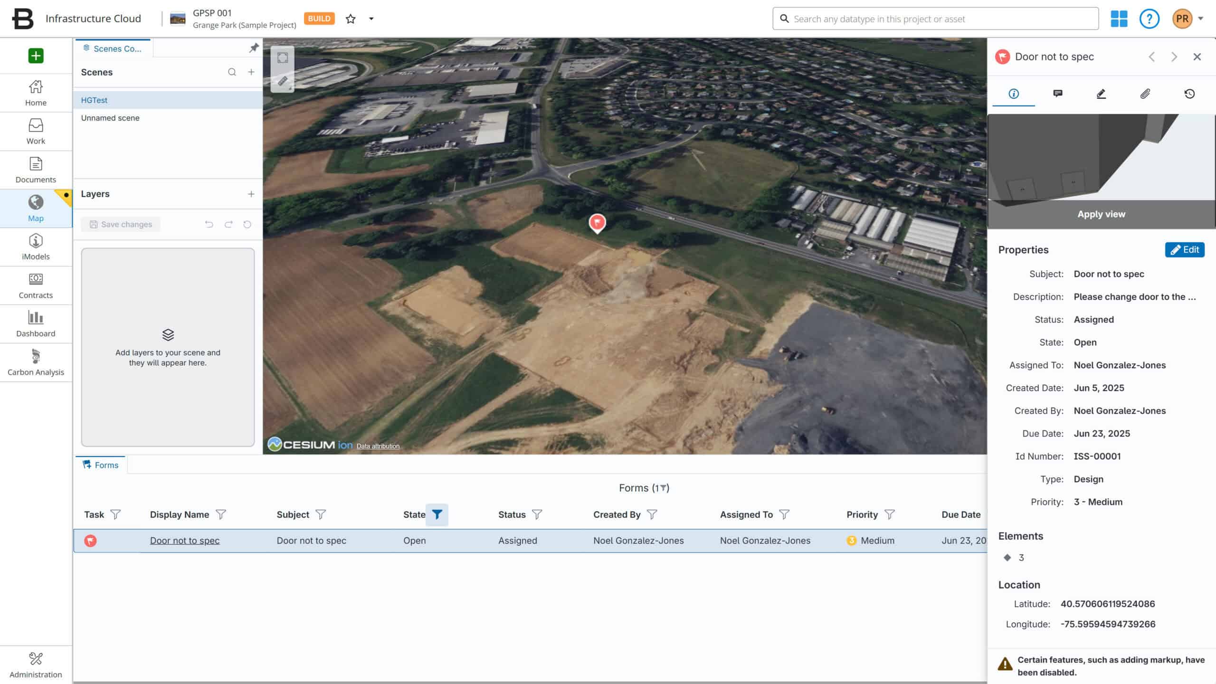1216x684 pixels.
Task: Filter the Created By column
Action: [652, 514]
